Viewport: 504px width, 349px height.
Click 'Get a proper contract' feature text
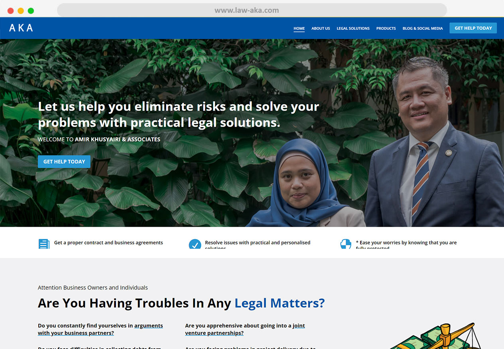point(108,242)
